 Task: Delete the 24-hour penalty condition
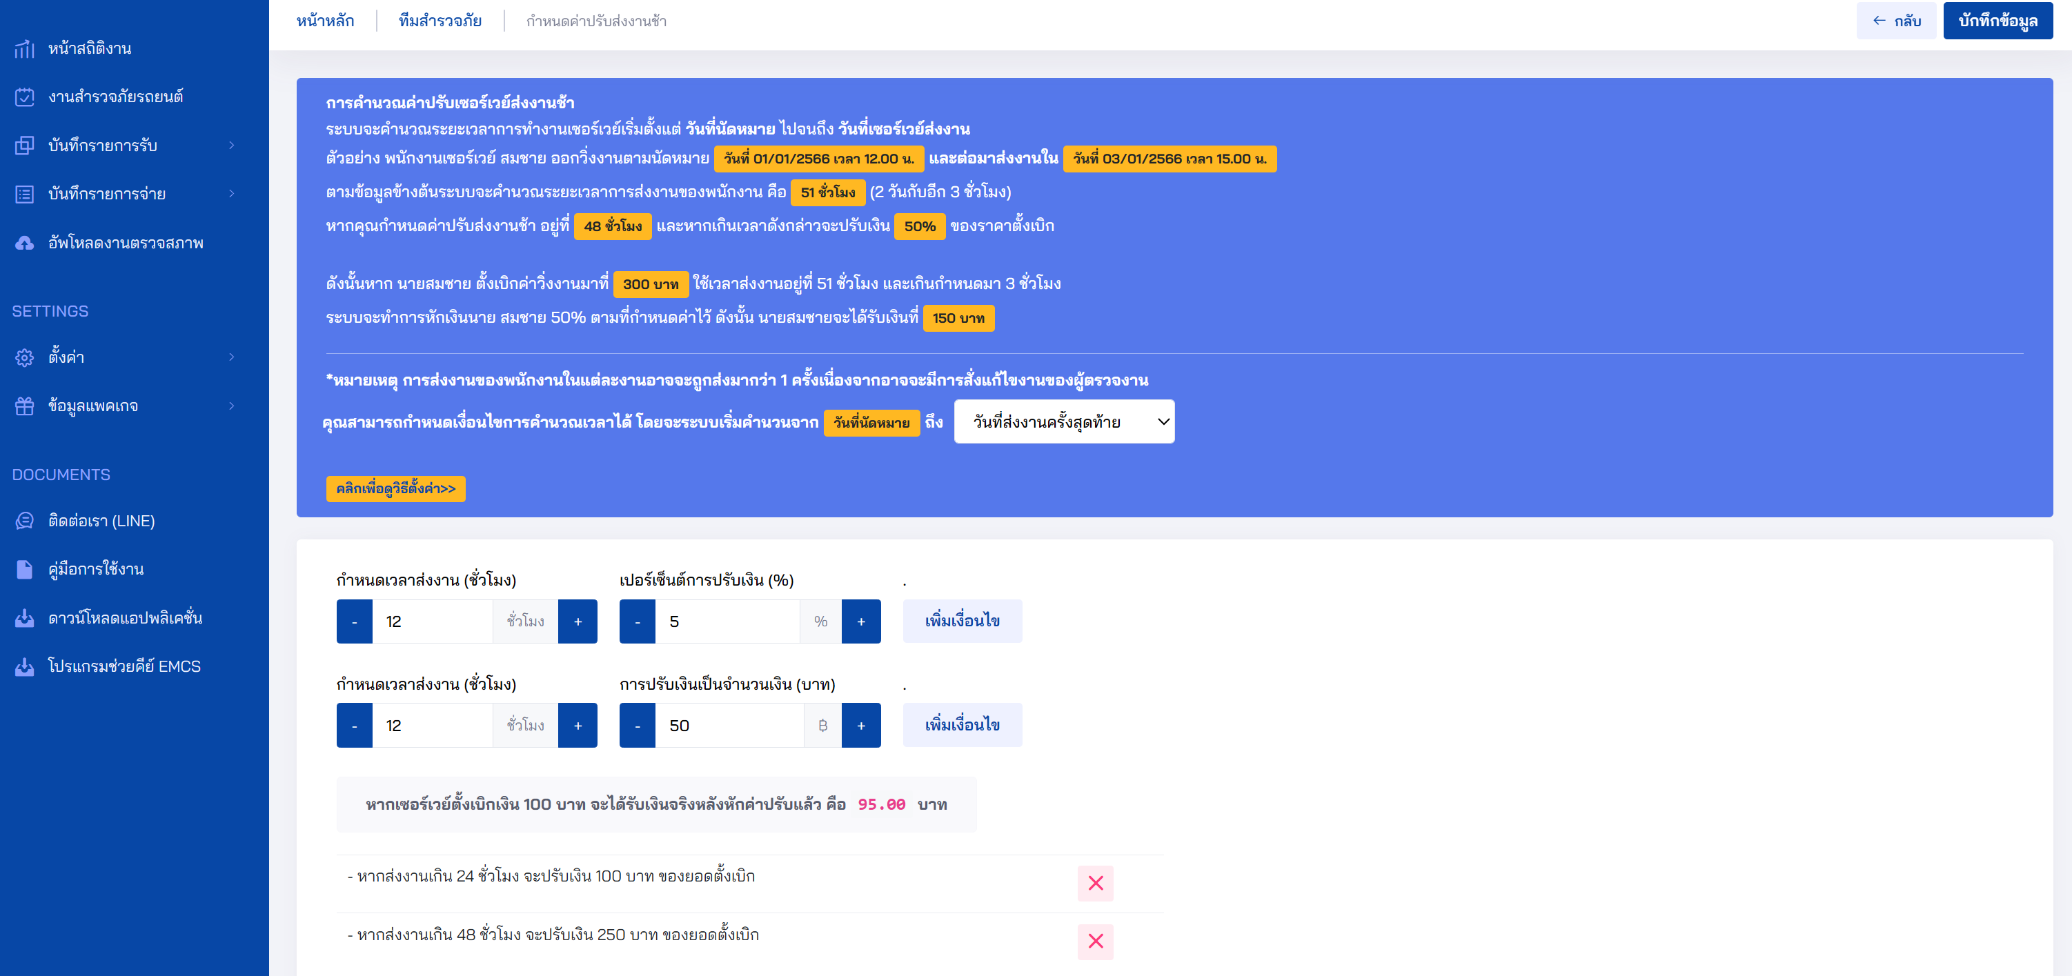(1096, 884)
